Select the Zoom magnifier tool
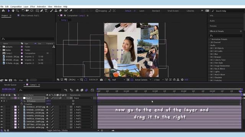The height and width of the screenshot is (137, 245). pos(18,11)
